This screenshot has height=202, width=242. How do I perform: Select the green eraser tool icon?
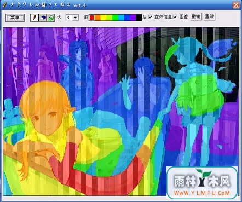(x=51, y=18)
